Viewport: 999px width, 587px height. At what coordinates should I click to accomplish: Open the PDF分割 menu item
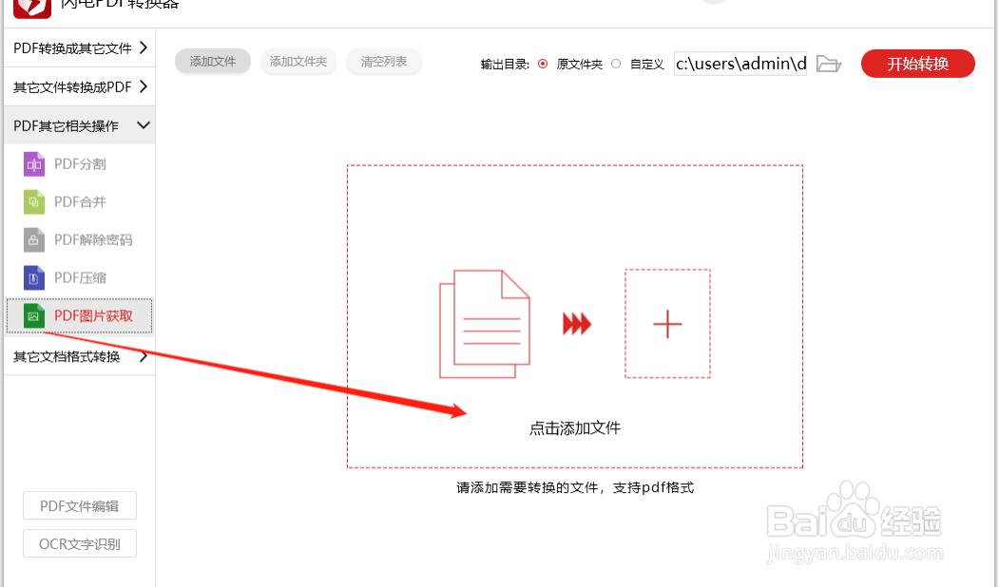pos(80,164)
